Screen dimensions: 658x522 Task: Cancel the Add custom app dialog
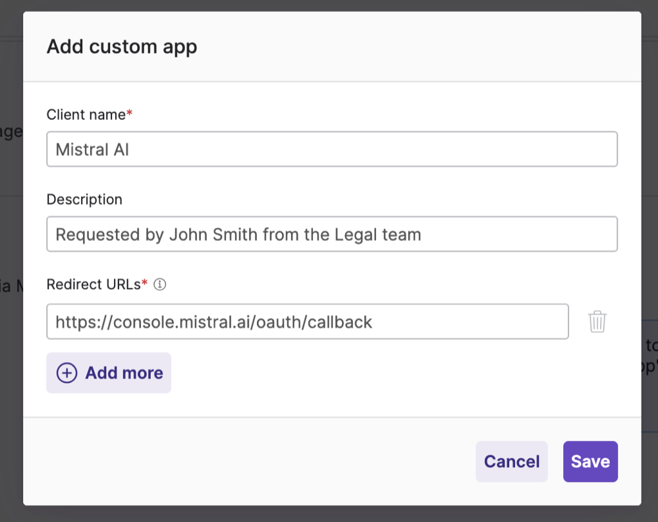click(511, 461)
